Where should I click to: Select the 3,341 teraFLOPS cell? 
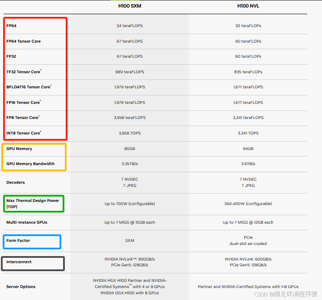tap(248, 118)
